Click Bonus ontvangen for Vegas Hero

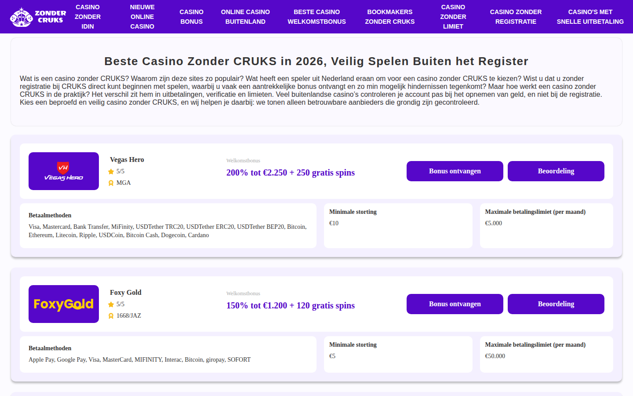[455, 171]
